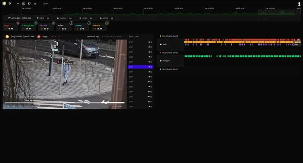Viewport: 303px width, 163px height.
Task: Open the settings gear icon
Action: (x=10, y=4)
